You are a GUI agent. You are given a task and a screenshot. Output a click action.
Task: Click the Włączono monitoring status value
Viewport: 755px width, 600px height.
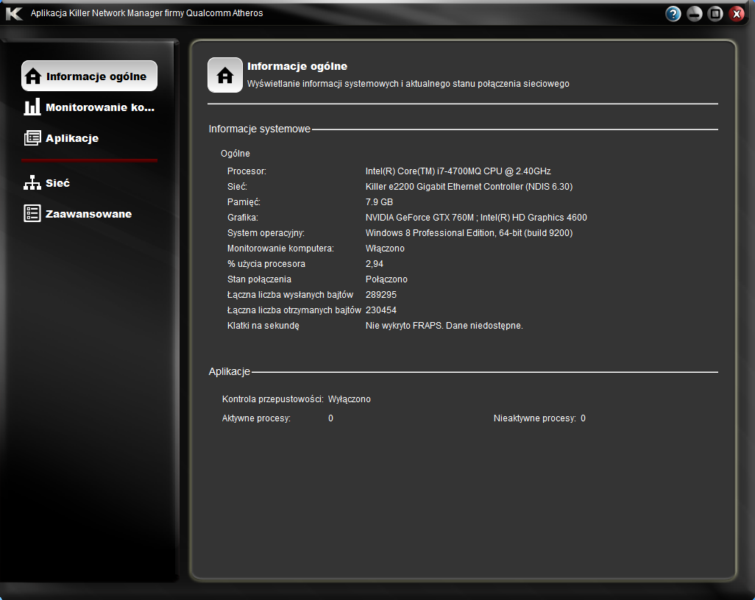[385, 249]
